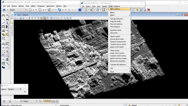
Task: Select Transform loaded points
Action: pyautogui.click(x=119, y=42)
